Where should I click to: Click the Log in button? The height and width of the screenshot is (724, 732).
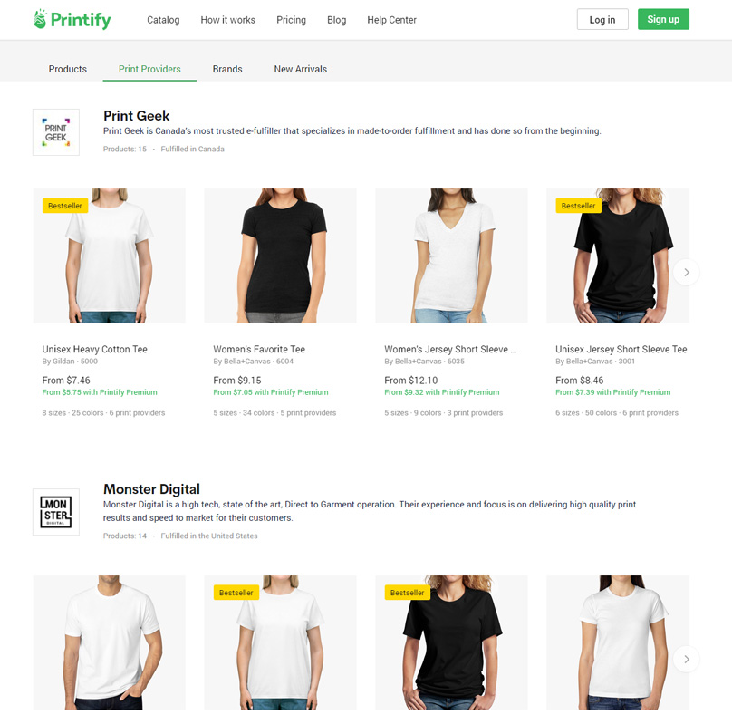tap(602, 20)
